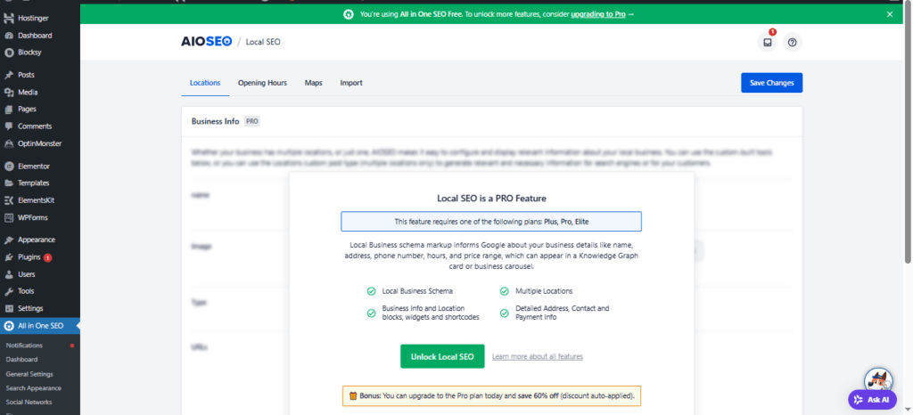Open the Pages icon
This screenshot has height=415, width=913.
tap(9, 109)
